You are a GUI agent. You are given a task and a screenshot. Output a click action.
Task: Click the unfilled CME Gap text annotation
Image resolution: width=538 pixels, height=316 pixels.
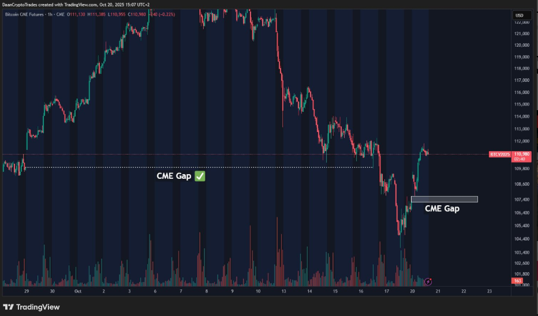(442, 209)
